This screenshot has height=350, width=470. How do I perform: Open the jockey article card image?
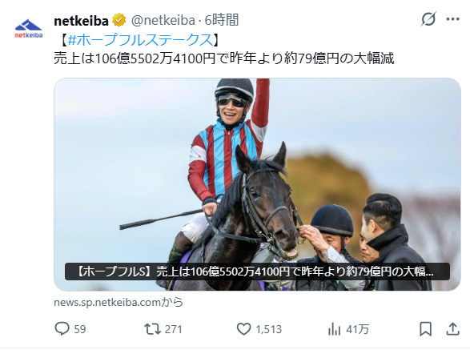257,184
